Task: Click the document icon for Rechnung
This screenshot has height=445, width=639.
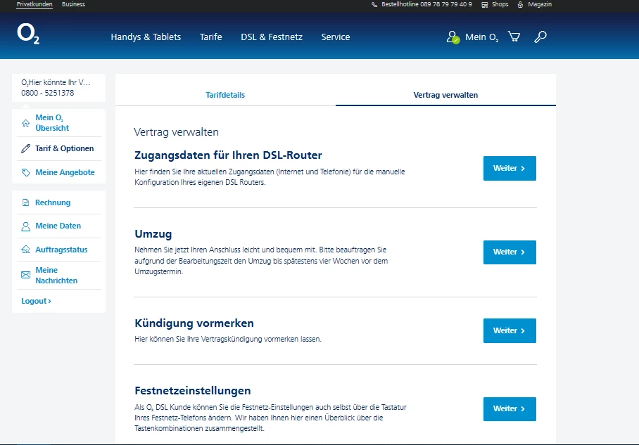Action: tap(25, 202)
